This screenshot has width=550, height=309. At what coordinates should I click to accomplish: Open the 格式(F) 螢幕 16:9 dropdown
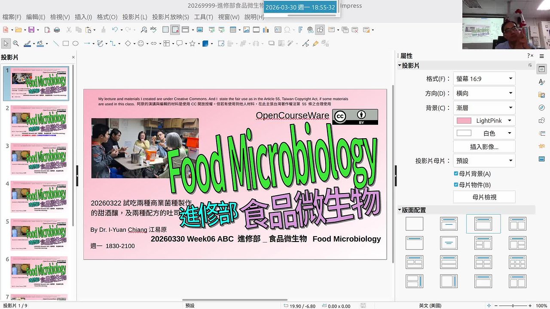tap(484, 79)
